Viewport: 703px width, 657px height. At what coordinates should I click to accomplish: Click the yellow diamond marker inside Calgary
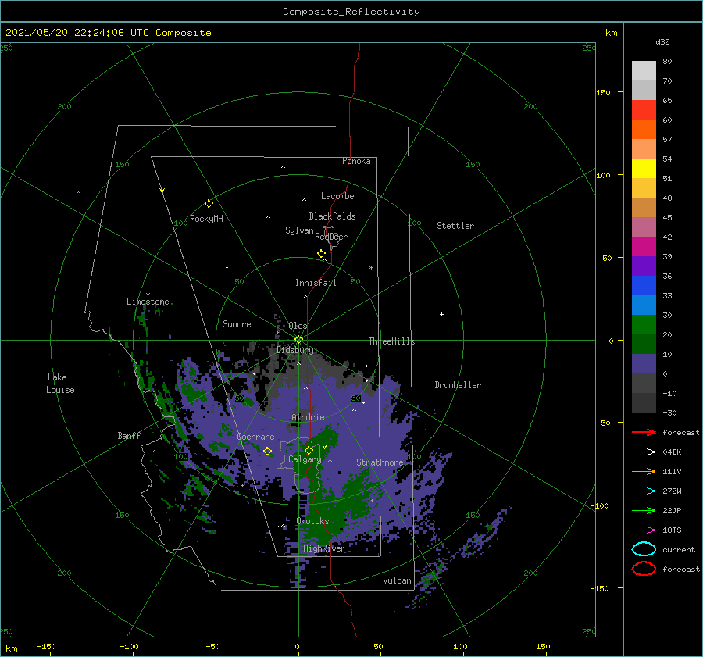tap(309, 450)
